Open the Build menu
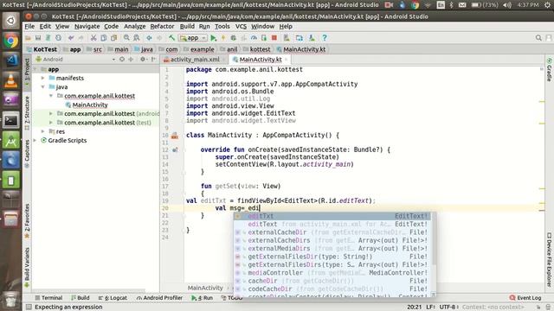554x311 pixels. pyautogui.click(x=187, y=27)
